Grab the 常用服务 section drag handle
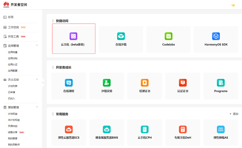Image resolution: width=242 pixels, height=148 pixels. coord(53,114)
